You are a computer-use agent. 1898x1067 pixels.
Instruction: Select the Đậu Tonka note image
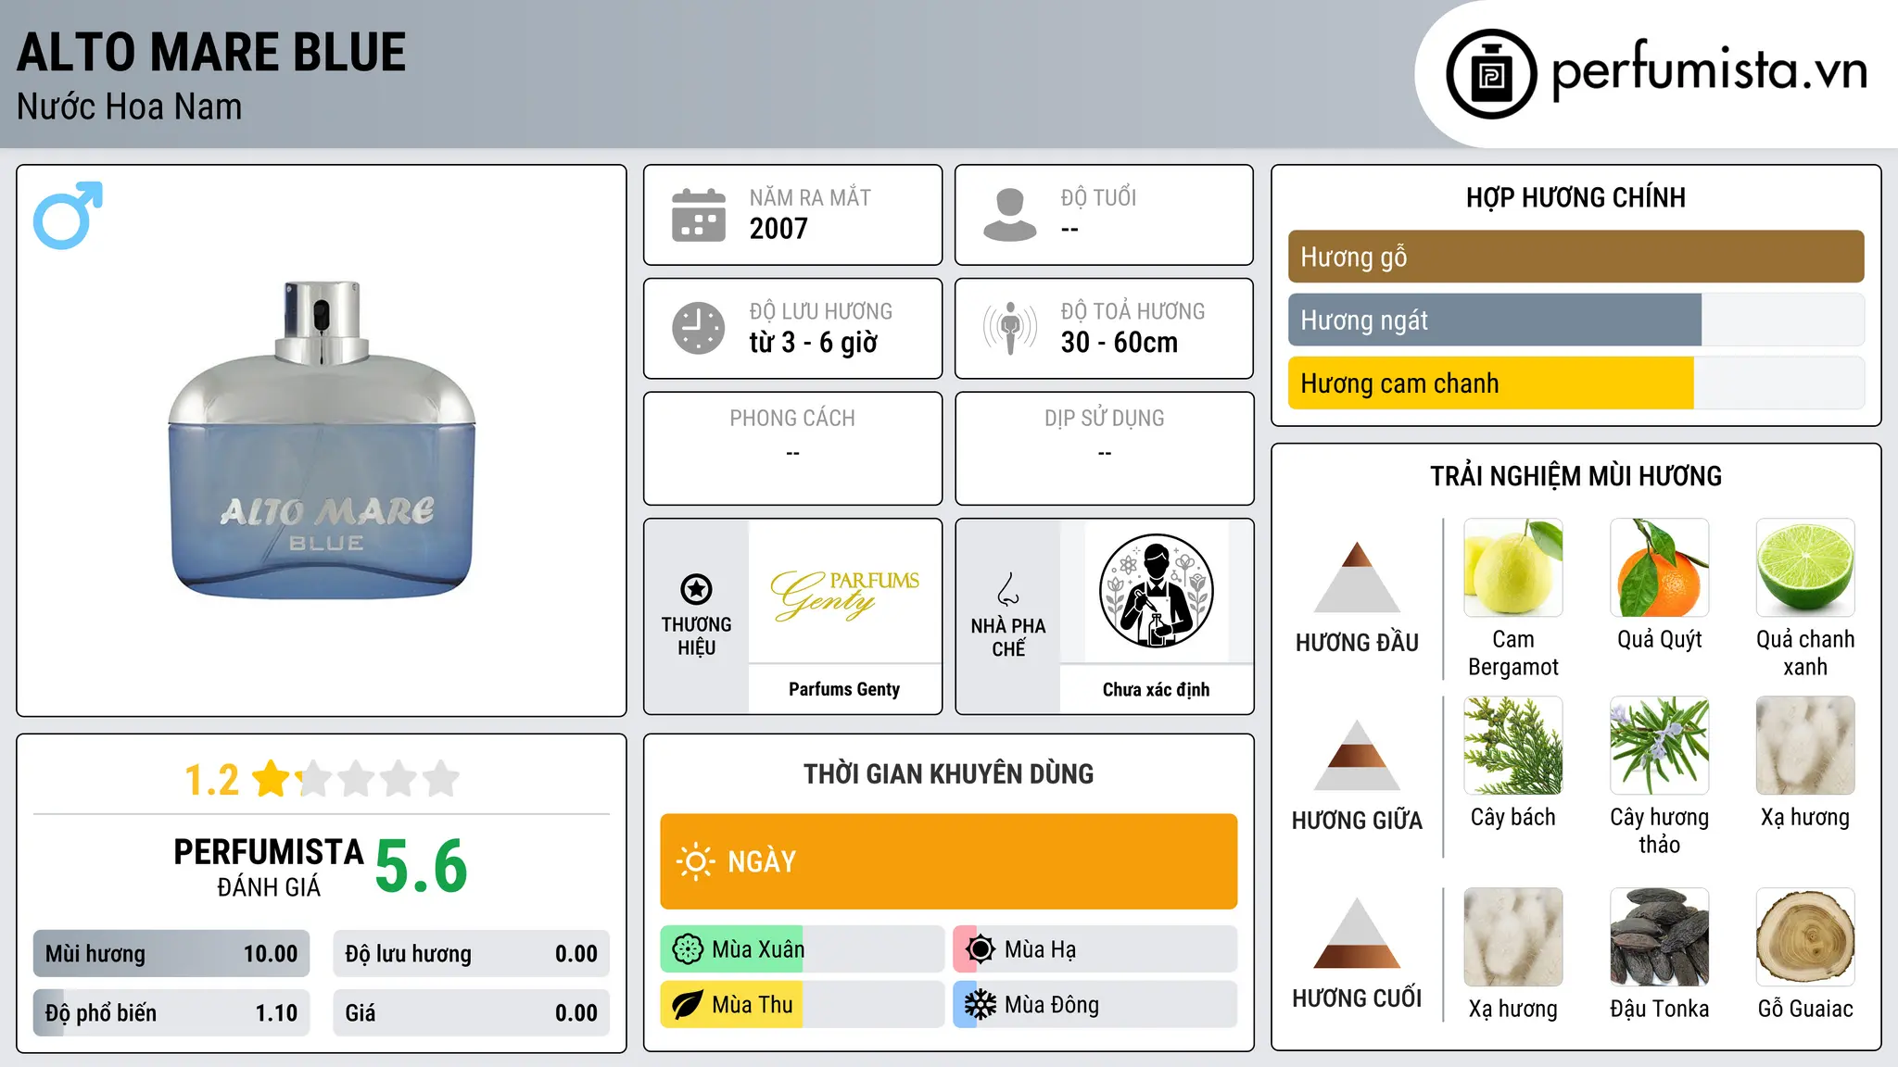[1660, 937]
